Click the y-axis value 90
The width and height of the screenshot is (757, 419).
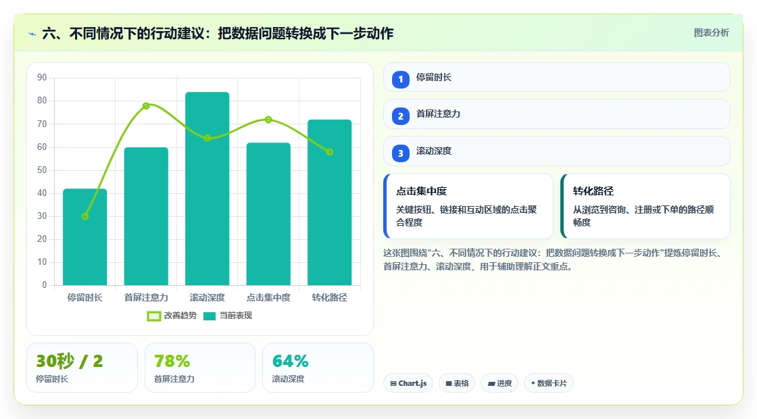coord(42,78)
